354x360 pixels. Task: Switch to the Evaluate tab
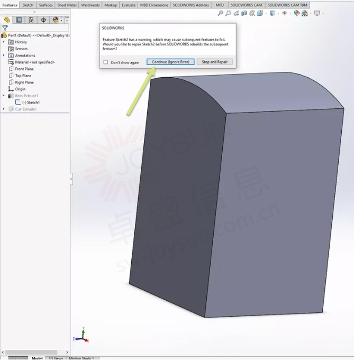[x=129, y=5]
